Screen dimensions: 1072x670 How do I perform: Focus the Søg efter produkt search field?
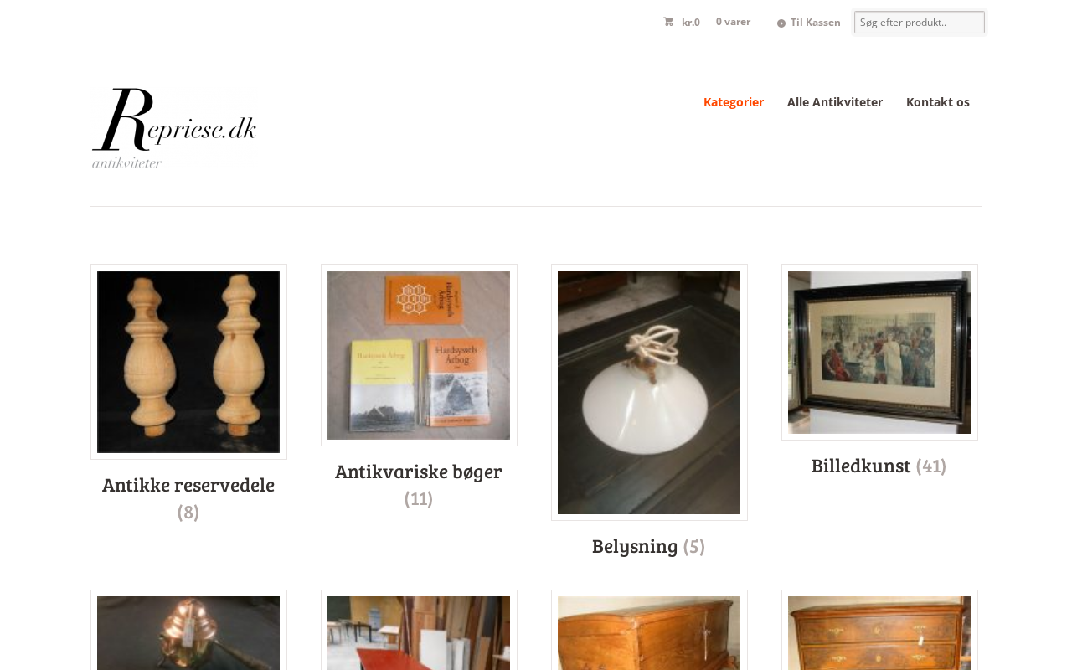(920, 23)
